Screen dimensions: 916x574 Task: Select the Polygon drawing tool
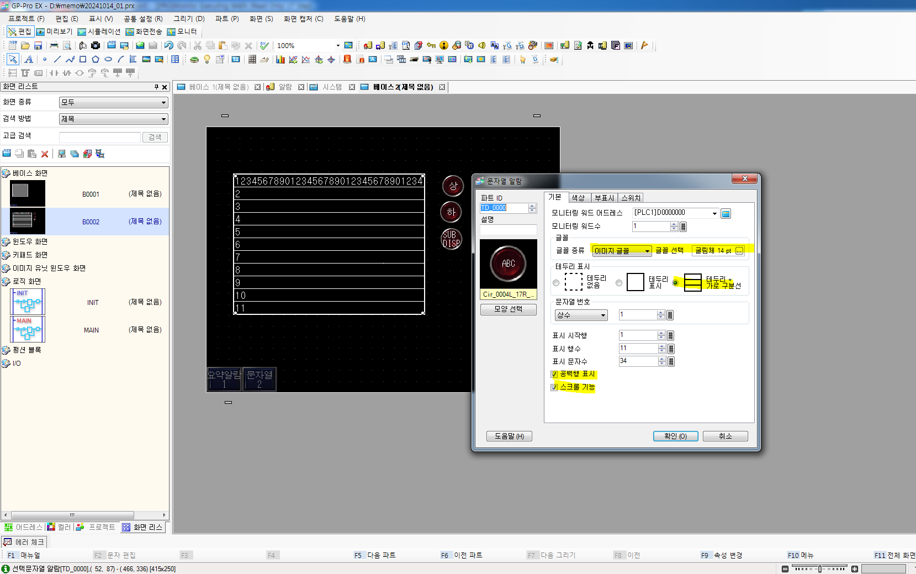(96, 59)
